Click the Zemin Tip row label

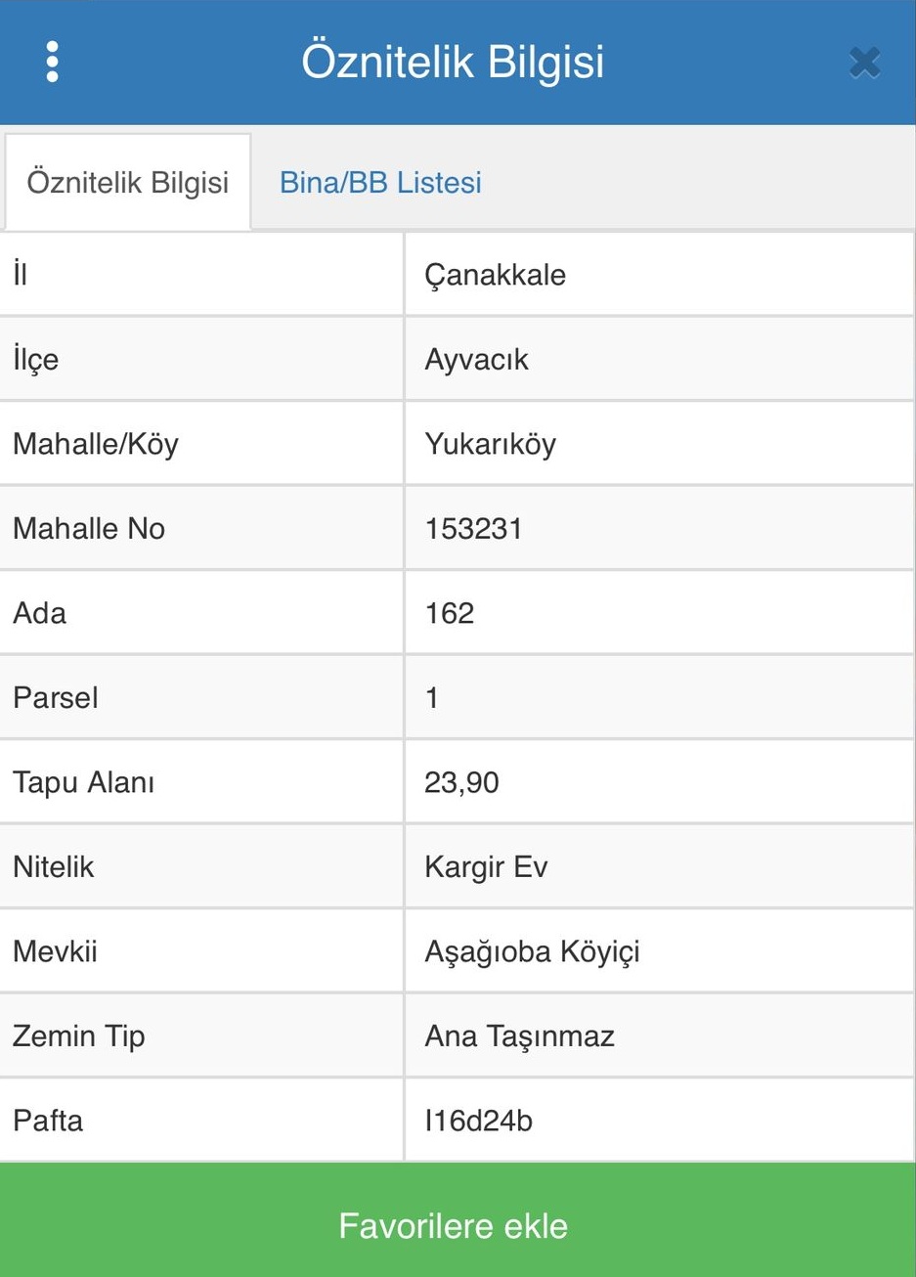coord(79,1036)
